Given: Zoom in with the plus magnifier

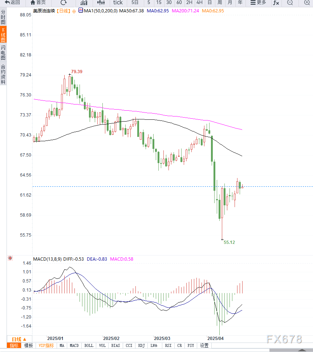Looking at the screenshot, I should (x=307, y=3).
